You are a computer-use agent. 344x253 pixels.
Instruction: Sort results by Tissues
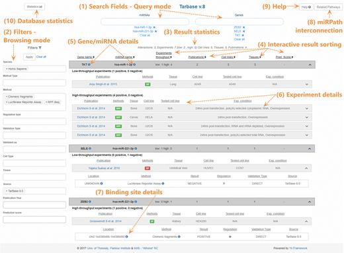[255, 57]
